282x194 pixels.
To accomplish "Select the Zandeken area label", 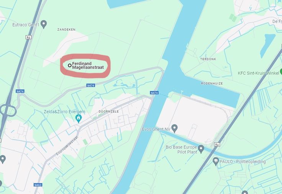I will tap(66, 29).
